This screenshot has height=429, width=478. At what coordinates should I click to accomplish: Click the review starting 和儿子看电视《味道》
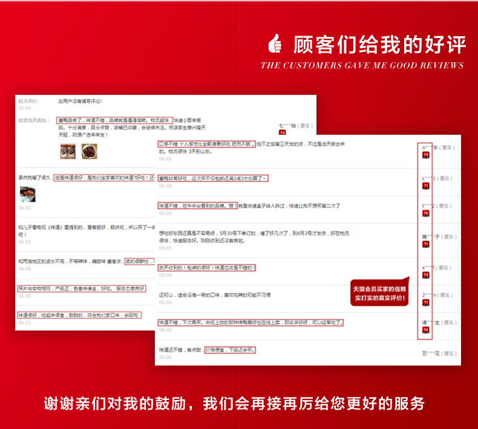pos(87,231)
